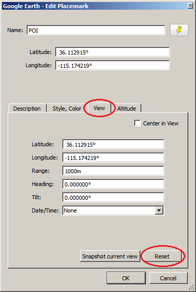Click the top Latitude field
Viewport: 196px width, 292px height.
112,52
